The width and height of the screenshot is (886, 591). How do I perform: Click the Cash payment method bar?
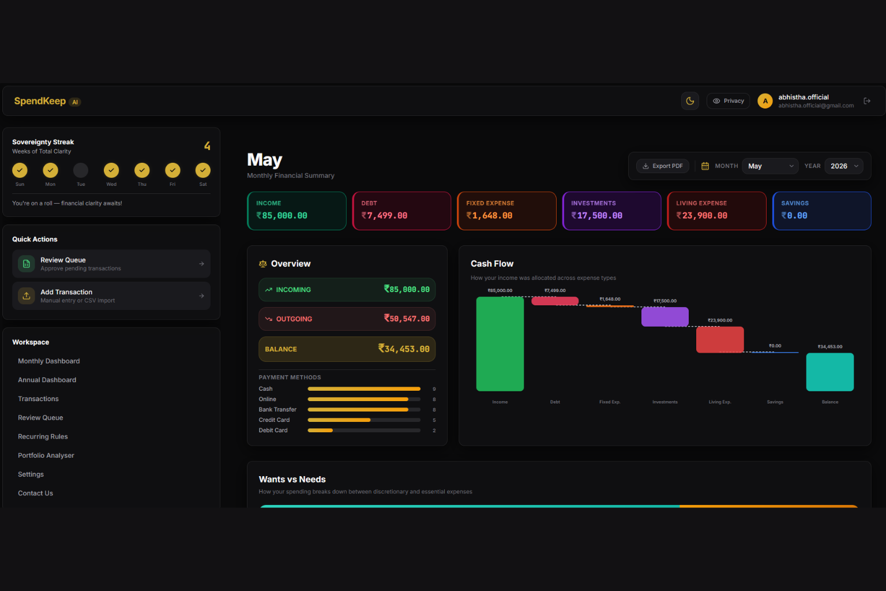(x=364, y=389)
